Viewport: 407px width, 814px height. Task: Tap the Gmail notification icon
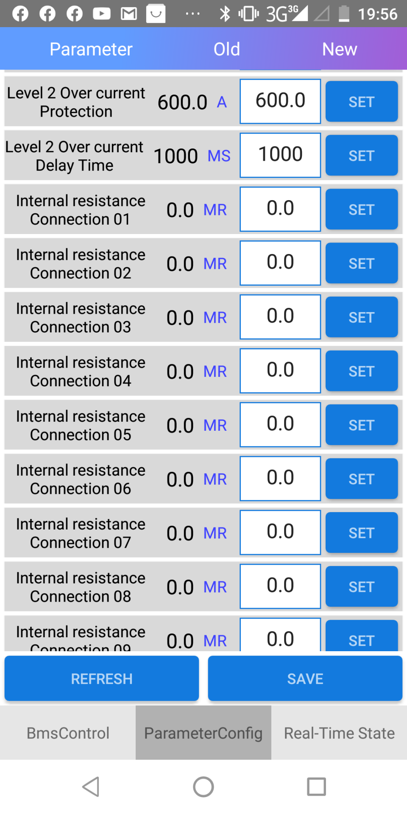pos(129,14)
